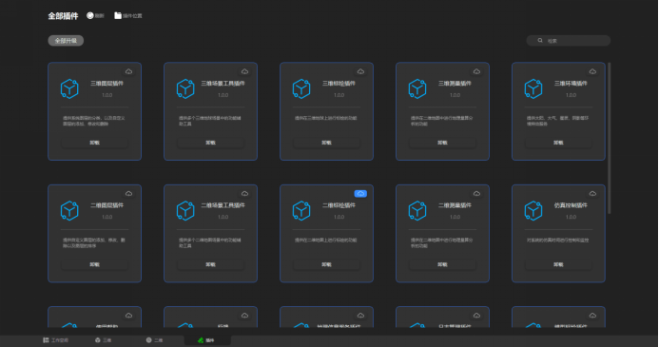Uninstall 三维标绘插件 via its 卸载 button
This screenshot has width=659, height=347.
[x=326, y=143]
